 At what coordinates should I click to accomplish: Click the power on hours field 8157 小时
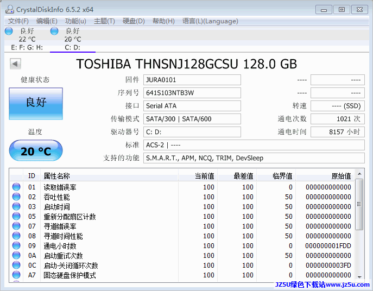pyautogui.click(x=338, y=132)
